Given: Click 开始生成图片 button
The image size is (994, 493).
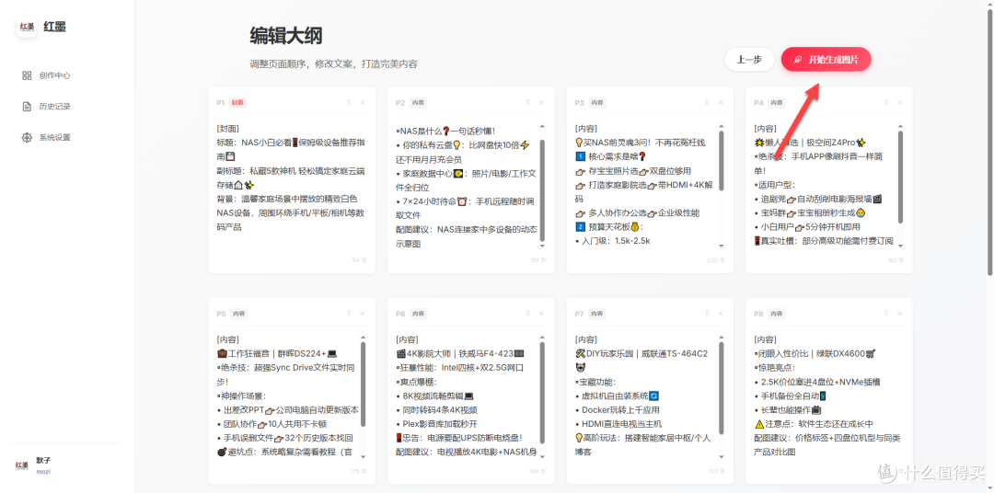Looking at the screenshot, I should tap(826, 60).
